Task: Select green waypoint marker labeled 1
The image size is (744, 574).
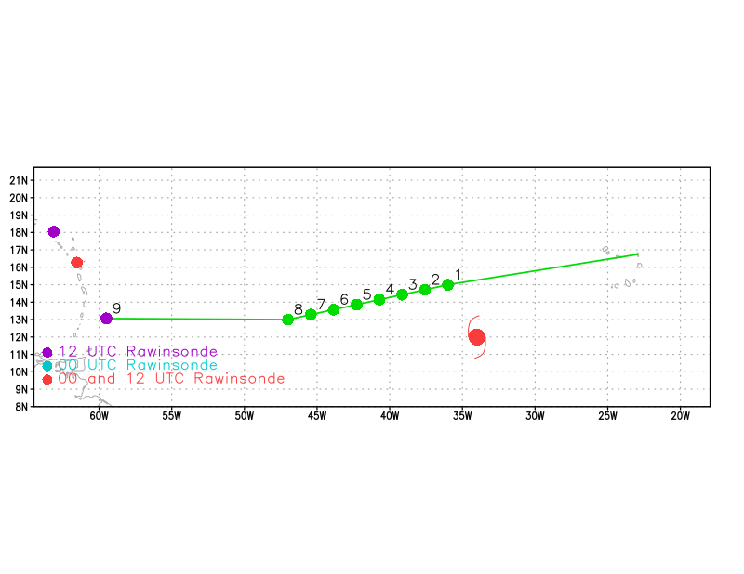Action: [448, 285]
